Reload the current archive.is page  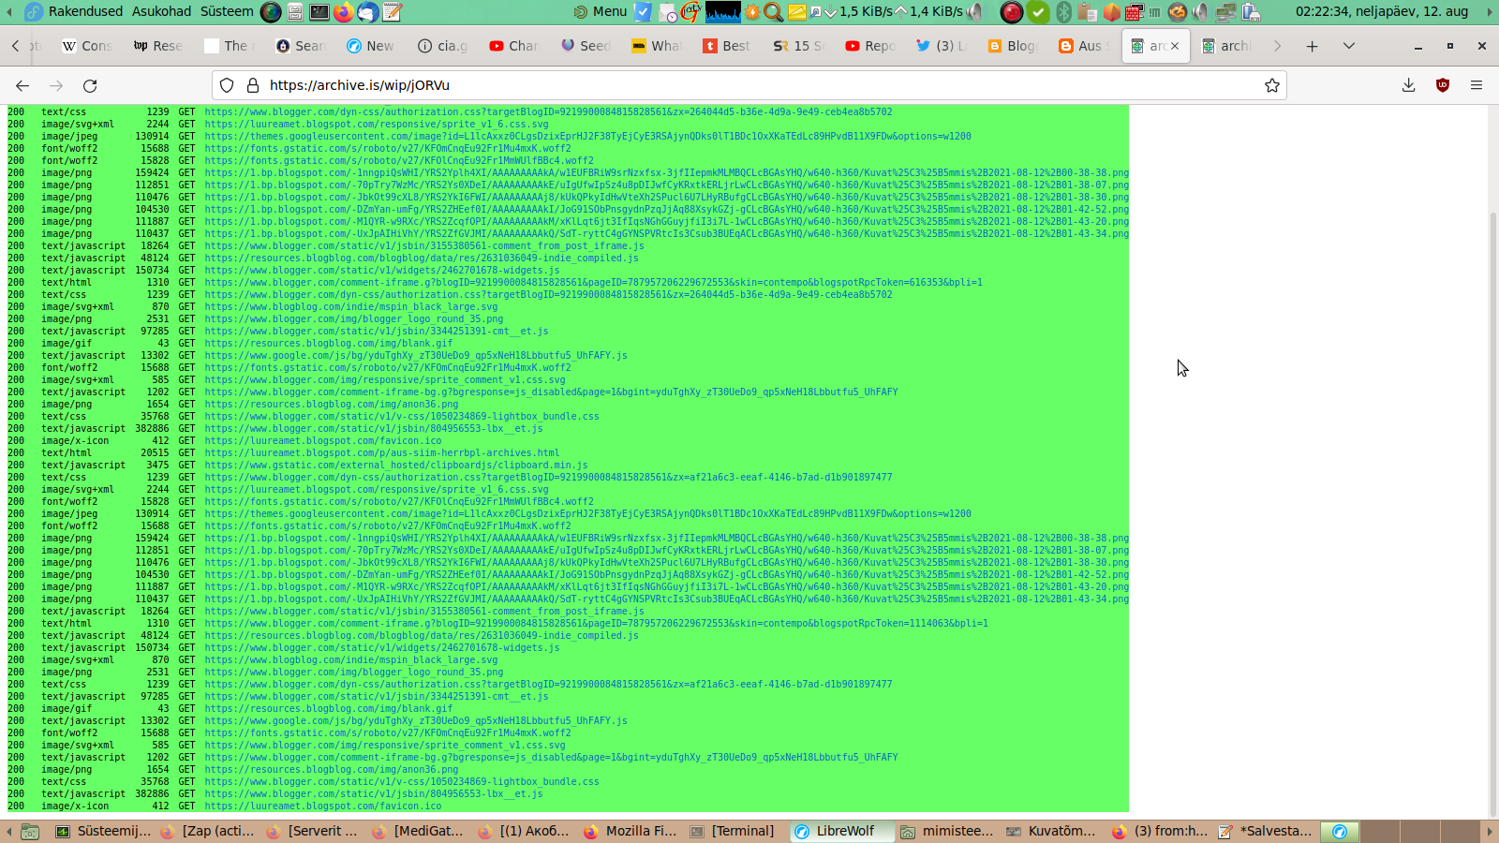click(90, 85)
